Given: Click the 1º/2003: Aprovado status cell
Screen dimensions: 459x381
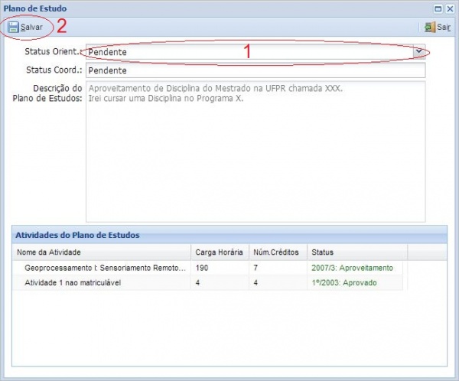Looking at the screenshot, I should pyautogui.click(x=344, y=282).
